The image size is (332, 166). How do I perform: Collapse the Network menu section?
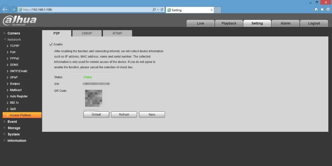[x=14, y=39]
